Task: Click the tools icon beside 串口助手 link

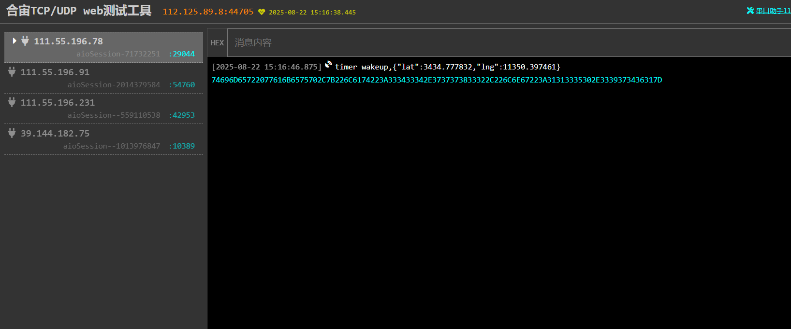Action: tap(750, 11)
